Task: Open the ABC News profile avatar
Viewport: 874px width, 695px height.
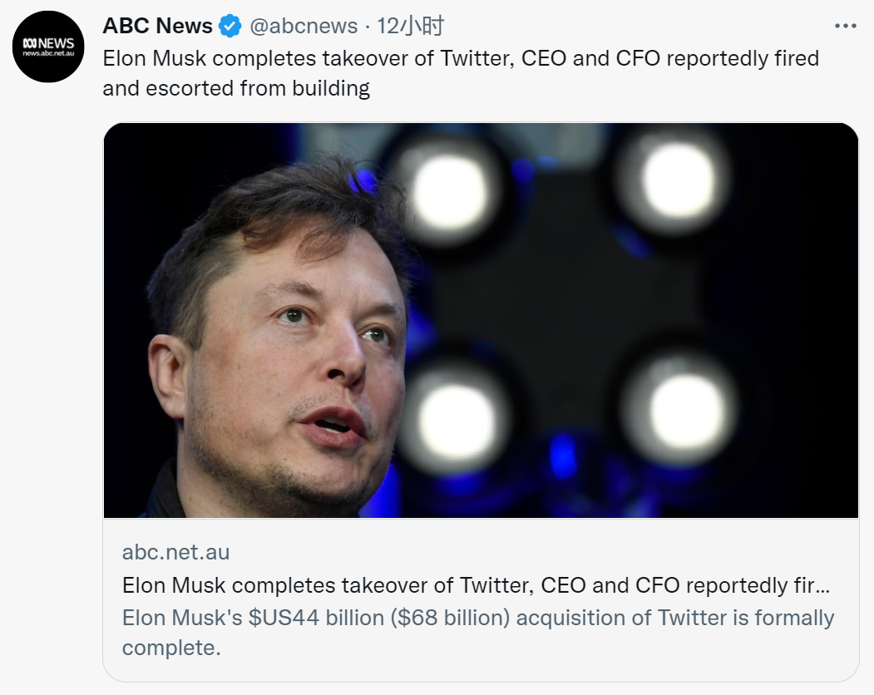Action: click(x=49, y=47)
